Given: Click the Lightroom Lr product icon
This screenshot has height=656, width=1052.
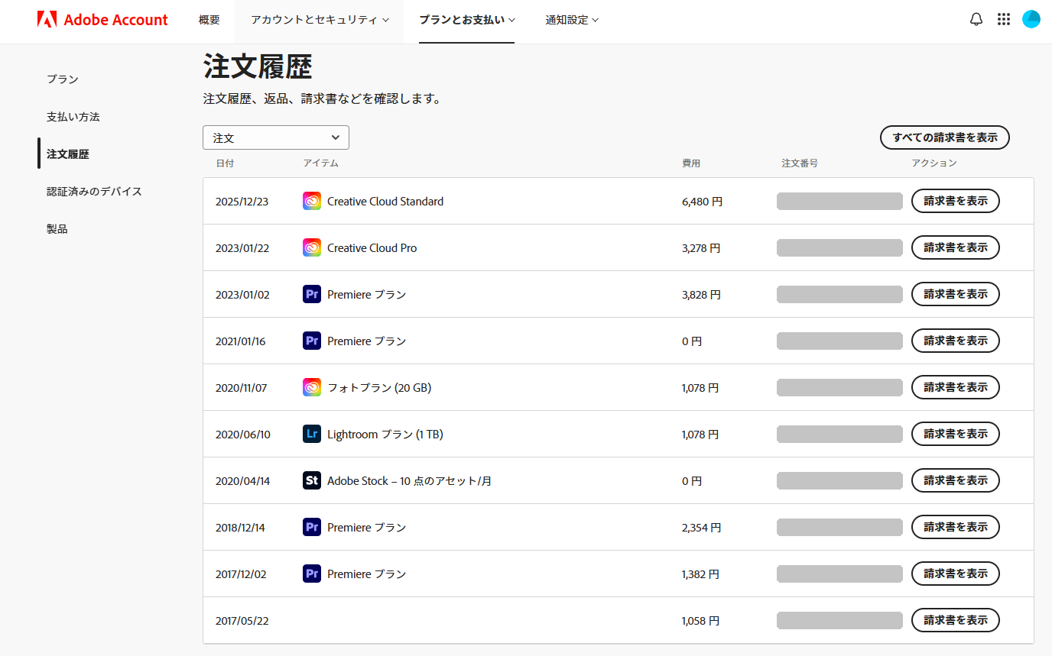Looking at the screenshot, I should 312,435.
